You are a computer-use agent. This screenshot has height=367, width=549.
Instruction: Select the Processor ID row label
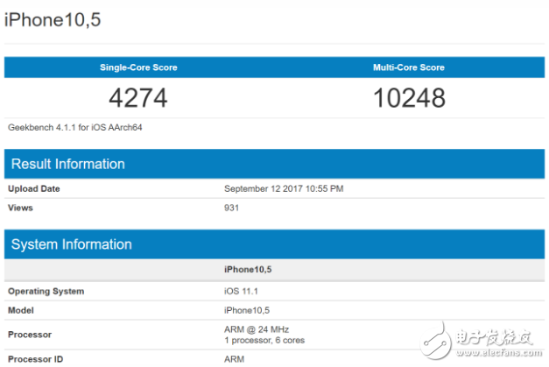click(x=37, y=359)
